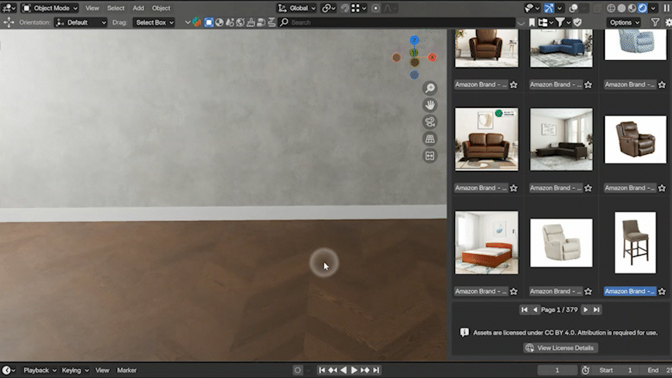The height and width of the screenshot is (378, 672).
Task: Enable rendered viewport shading mode
Action: [x=643, y=8]
